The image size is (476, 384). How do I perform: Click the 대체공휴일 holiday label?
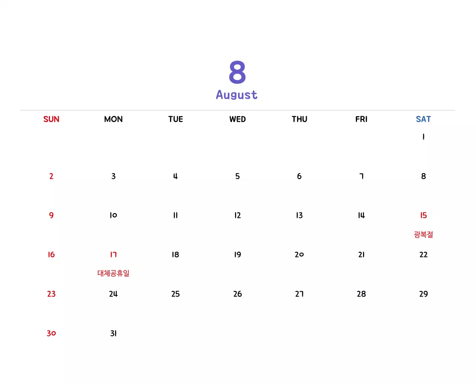[x=113, y=273]
